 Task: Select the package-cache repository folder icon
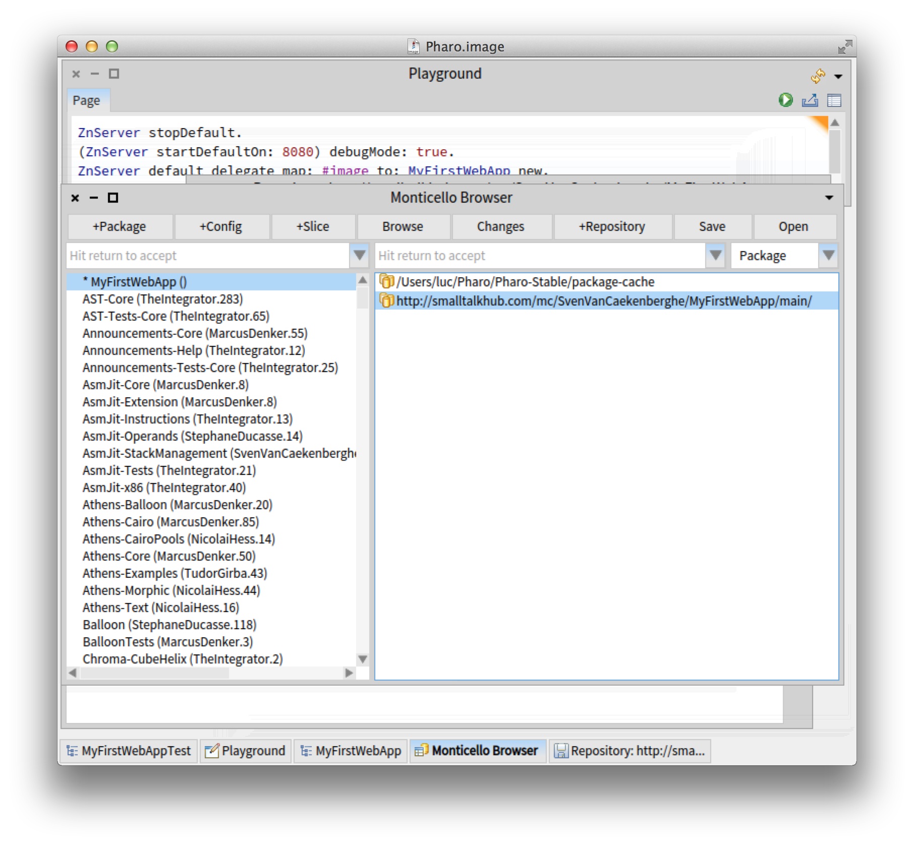[386, 281]
